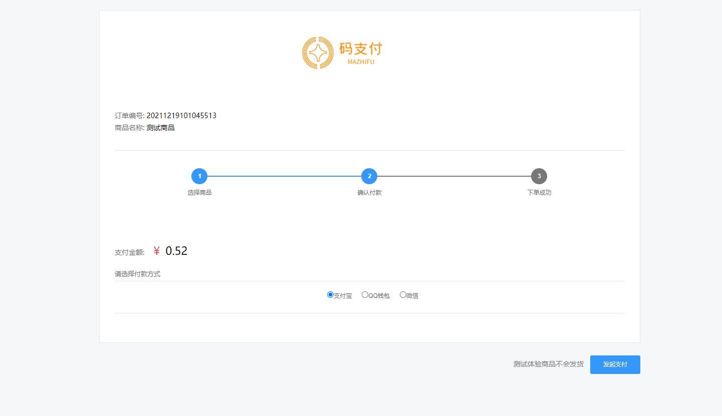Viewport: 722px width, 416px height.
Task: Click the 支付金额 label
Action: 130,252
